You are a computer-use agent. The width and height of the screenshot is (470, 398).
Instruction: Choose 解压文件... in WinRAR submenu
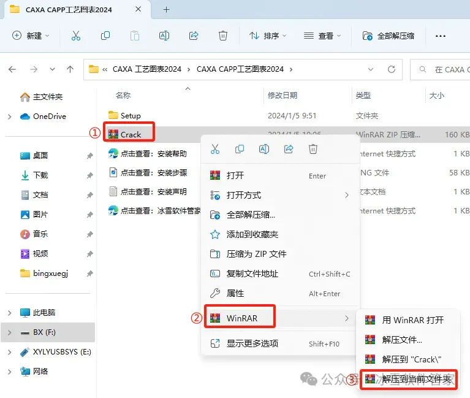(409, 340)
